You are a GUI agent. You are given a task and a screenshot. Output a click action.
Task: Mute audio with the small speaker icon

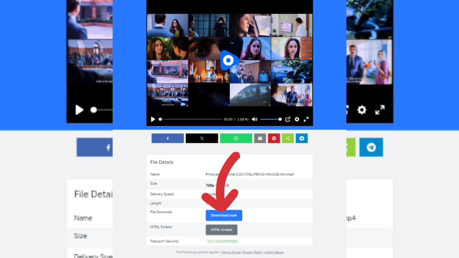click(x=255, y=119)
